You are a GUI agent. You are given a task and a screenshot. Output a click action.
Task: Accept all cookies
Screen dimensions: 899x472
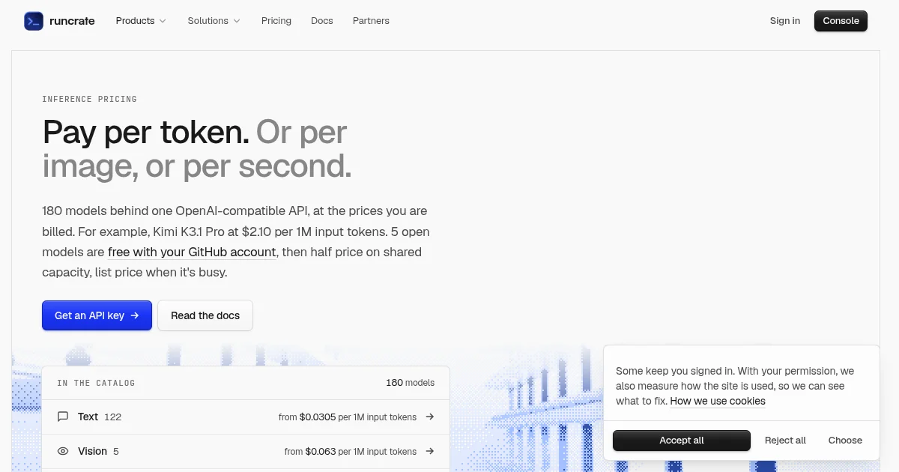point(682,441)
